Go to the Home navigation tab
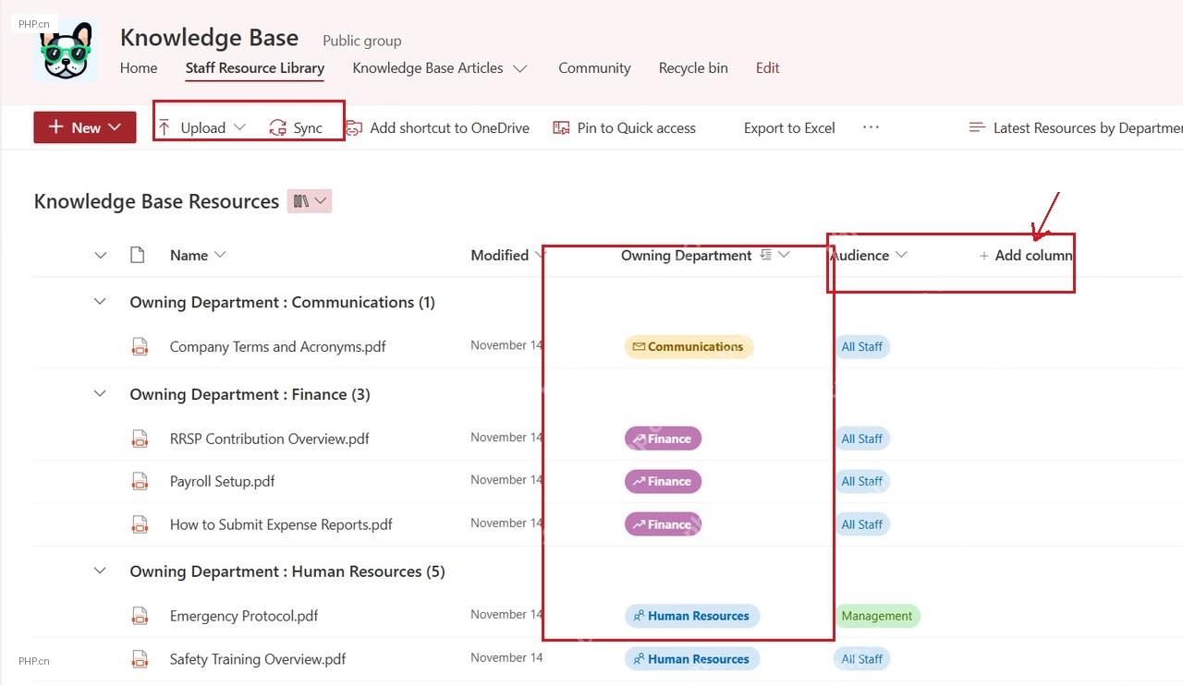 click(139, 67)
